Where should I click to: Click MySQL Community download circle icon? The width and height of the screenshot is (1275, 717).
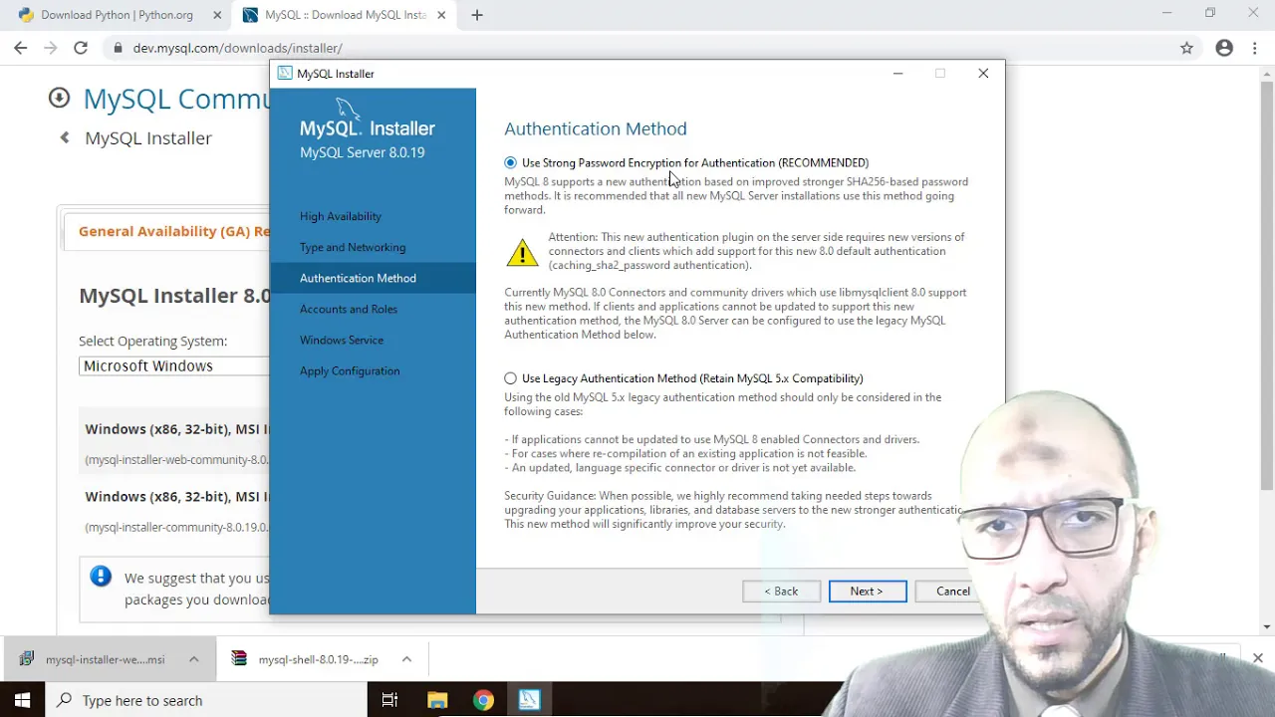pos(59,98)
